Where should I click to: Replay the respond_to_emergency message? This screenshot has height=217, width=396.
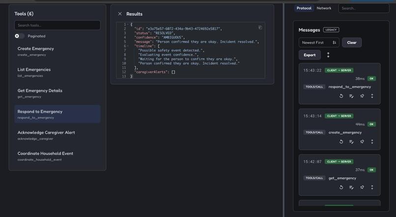pos(341,96)
